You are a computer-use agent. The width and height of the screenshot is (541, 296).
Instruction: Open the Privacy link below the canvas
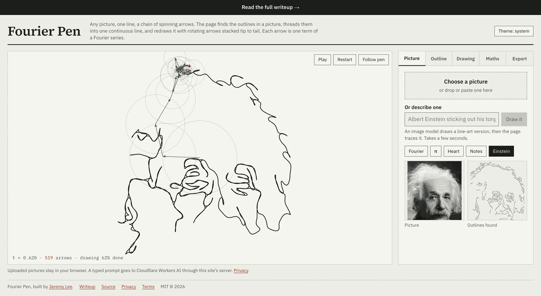tap(241, 270)
